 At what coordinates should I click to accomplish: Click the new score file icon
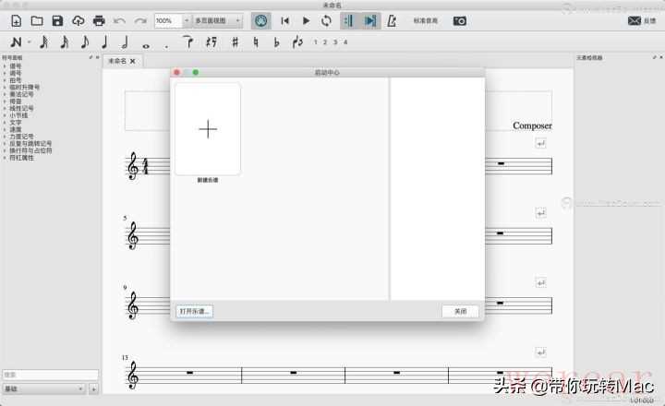(x=16, y=20)
